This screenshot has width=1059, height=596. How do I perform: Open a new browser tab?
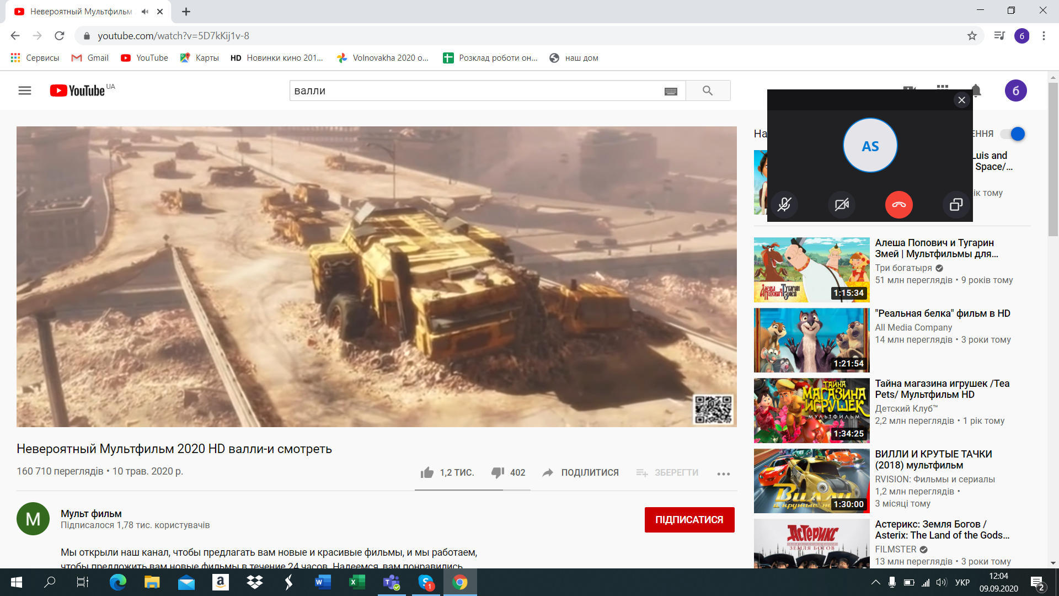pyautogui.click(x=186, y=12)
